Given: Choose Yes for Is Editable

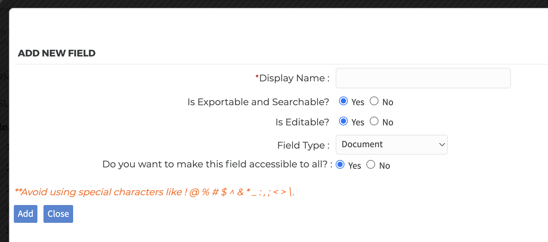Looking at the screenshot, I should [x=343, y=121].
